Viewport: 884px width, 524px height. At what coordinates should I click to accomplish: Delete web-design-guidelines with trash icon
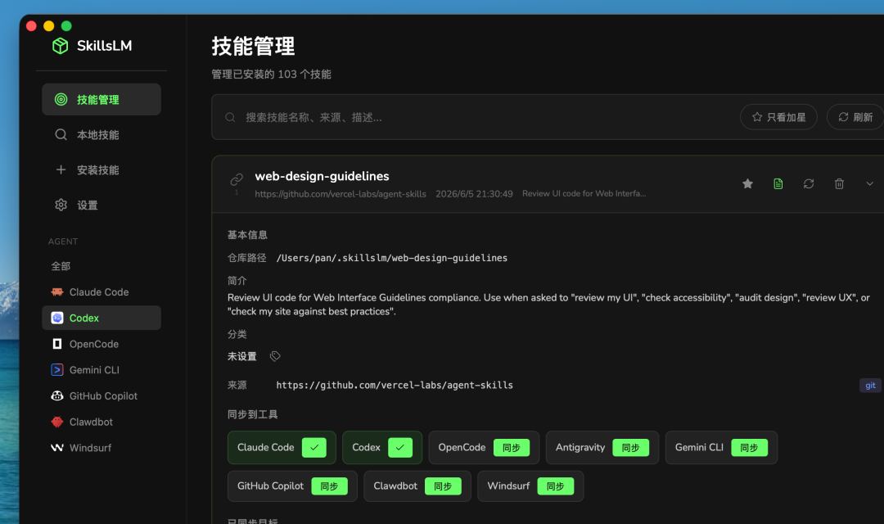(x=839, y=184)
